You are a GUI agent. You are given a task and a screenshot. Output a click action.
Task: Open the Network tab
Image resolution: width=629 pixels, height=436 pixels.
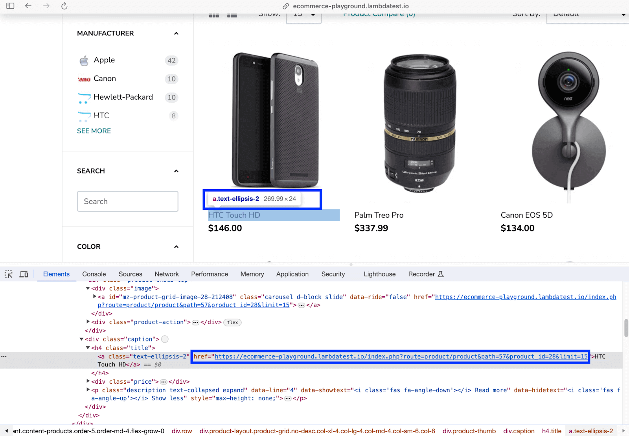(167, 274)
